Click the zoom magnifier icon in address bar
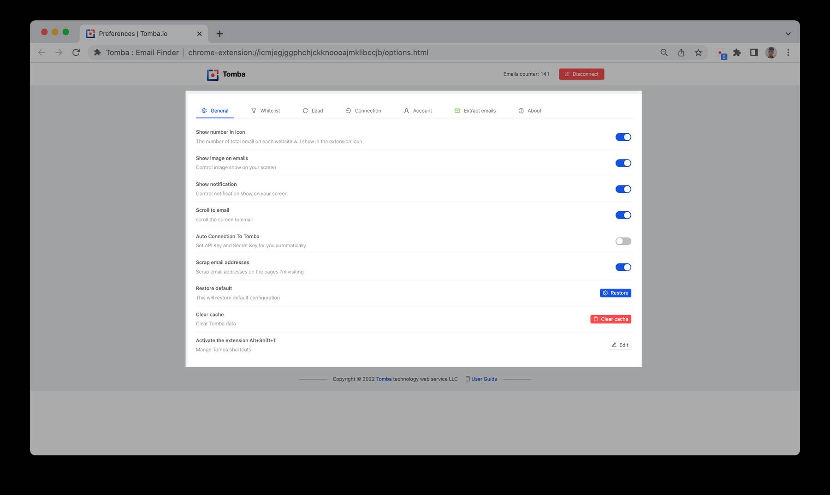This screenshot has height=495, width=830. 664,53
